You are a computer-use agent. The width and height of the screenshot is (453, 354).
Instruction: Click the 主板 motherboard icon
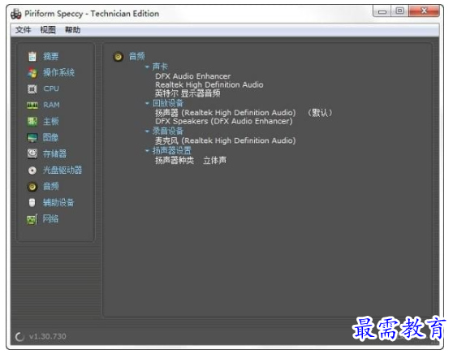coord(32,121)
